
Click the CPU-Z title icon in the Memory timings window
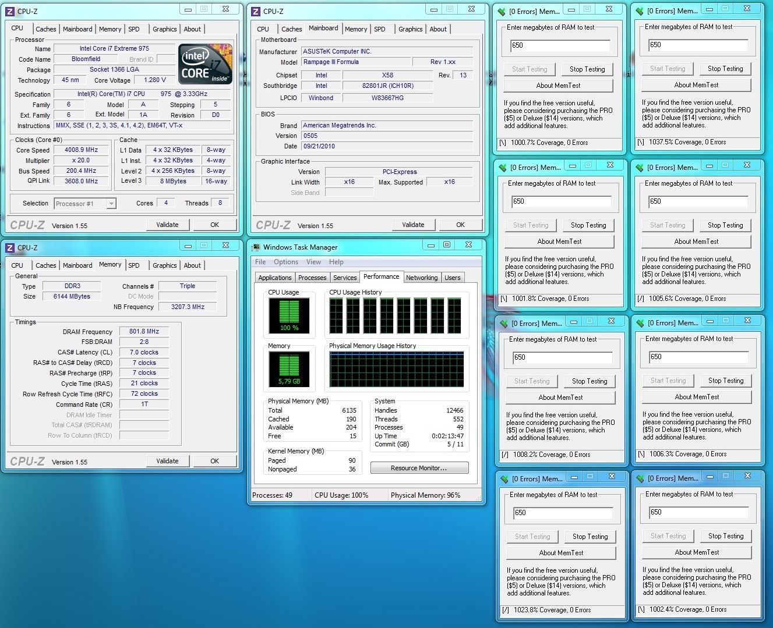click(x=10, y=247)
